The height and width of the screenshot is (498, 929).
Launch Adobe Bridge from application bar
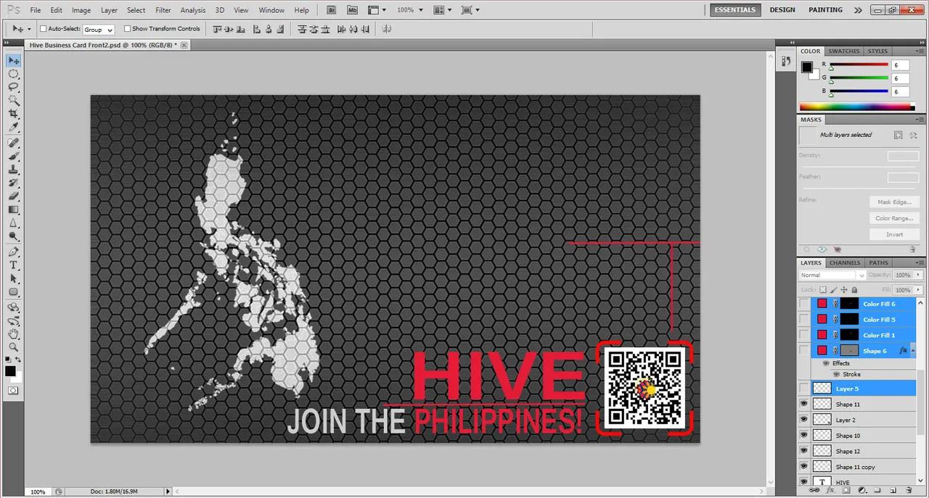[332, 10]
